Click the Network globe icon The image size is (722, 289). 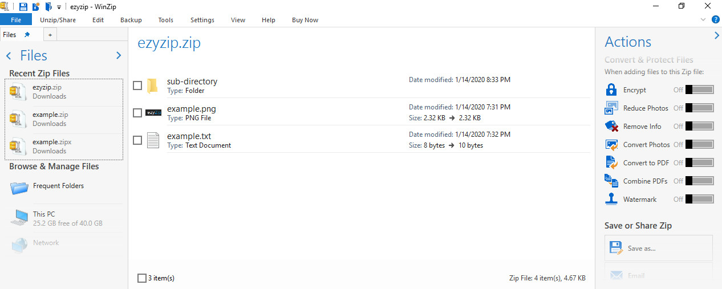pyautogui.click(x=19, y=245)
